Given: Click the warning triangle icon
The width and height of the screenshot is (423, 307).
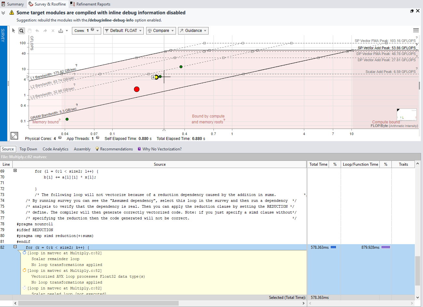Looking at the screenshot, I should click(x=12, y=13).
